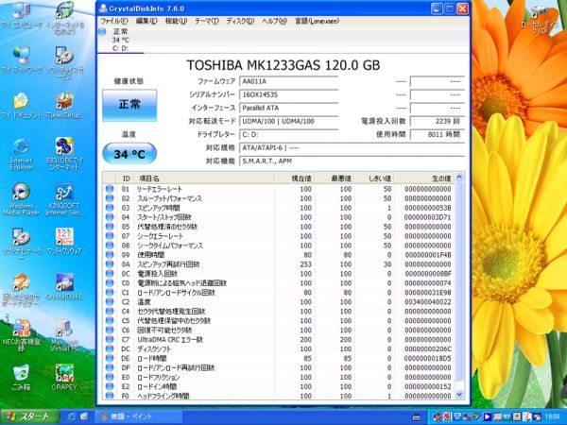Open the ディスク(D) menu
The width and height of the screenshot is (567, 425).
[240, 21]
